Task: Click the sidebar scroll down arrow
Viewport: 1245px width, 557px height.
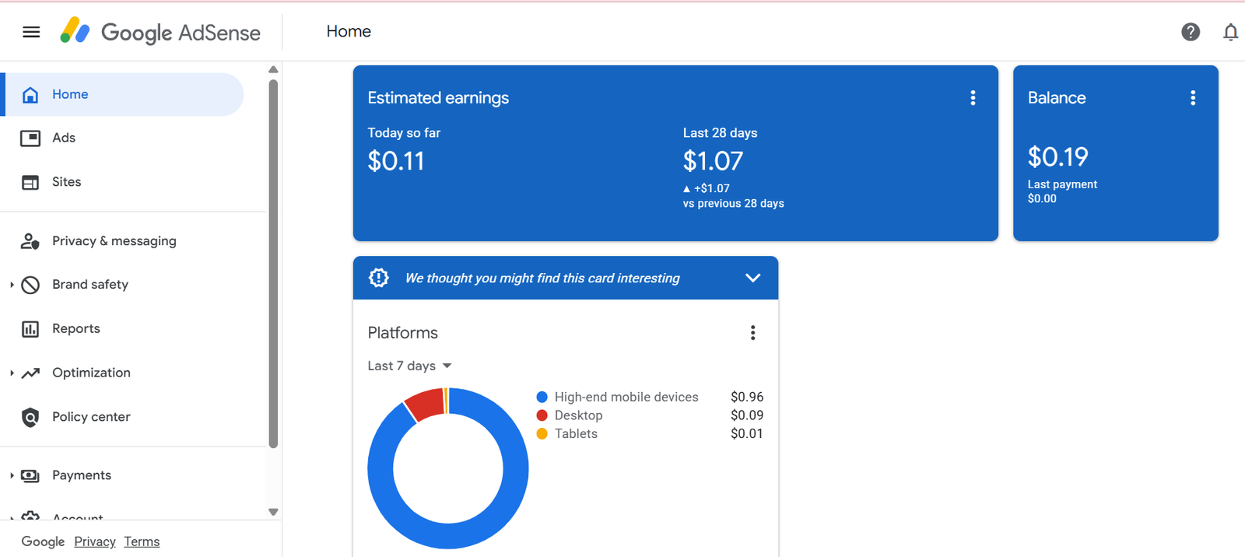Action: click(273, 512)
